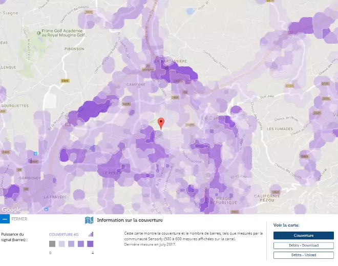This screenshot has height=266, width=338.
Task: Select the Couverture map view
Action: (303, 236)
